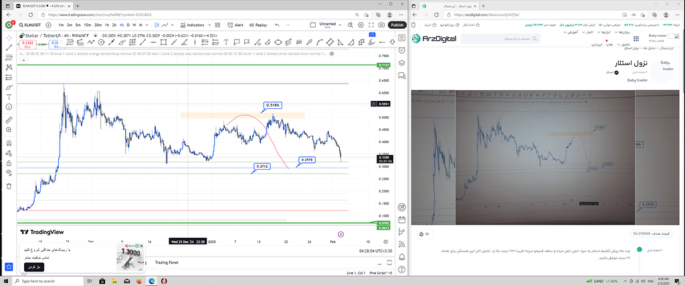
Task: Click the Publish button
Action: pyautogui.click(x=397, y=25)
